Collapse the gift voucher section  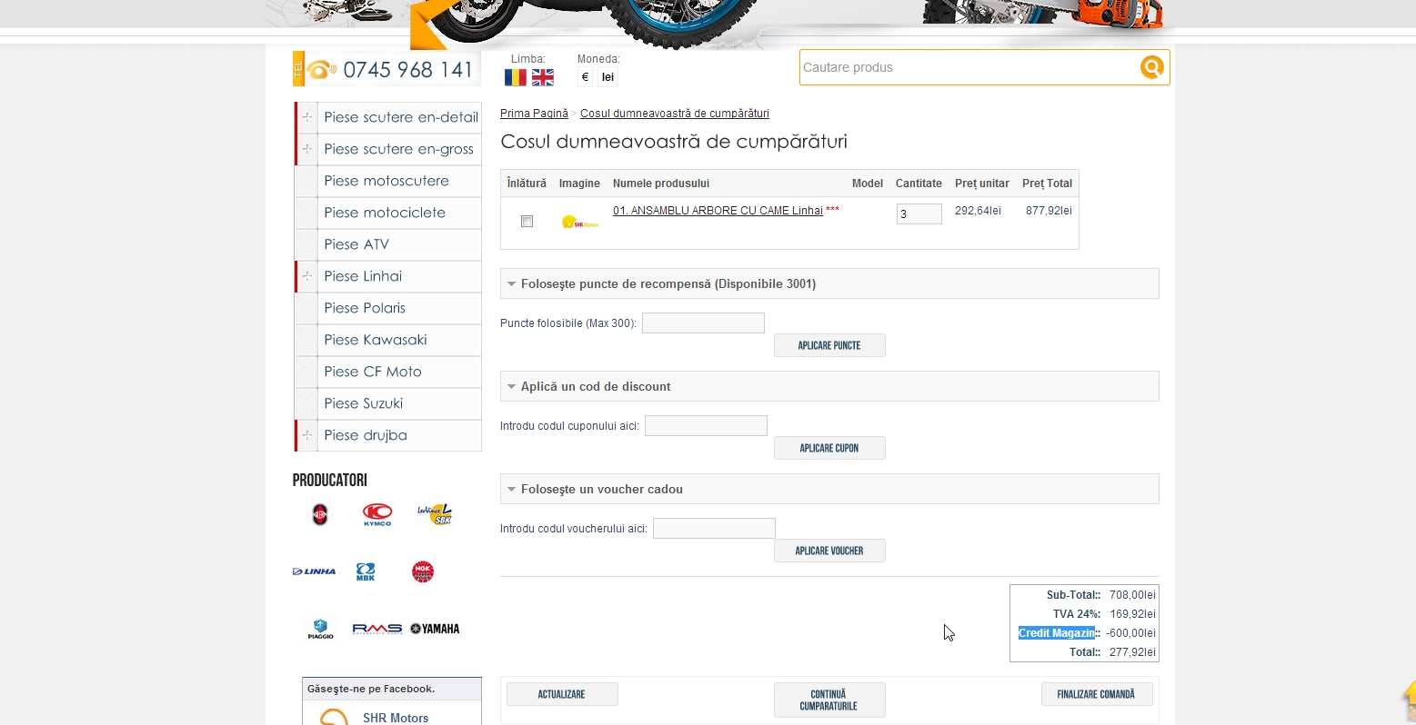512,490
